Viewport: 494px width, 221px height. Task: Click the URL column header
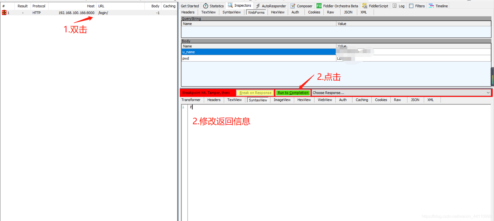120,6
